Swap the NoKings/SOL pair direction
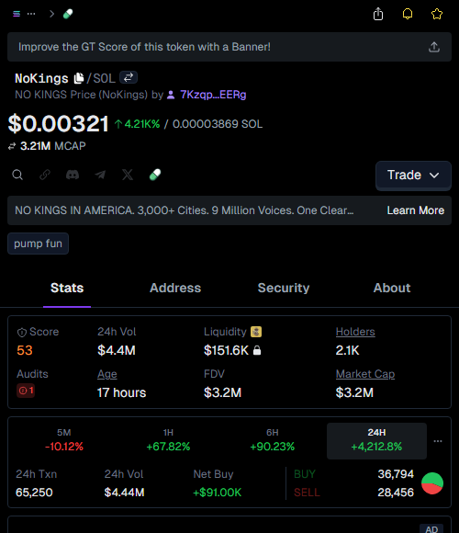 coord(129,77)
